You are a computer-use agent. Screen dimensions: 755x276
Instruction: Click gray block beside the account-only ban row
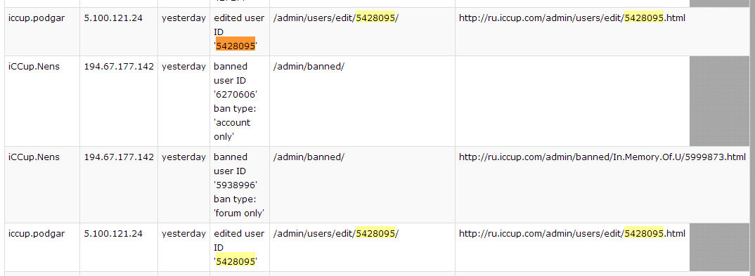point(719,101)
